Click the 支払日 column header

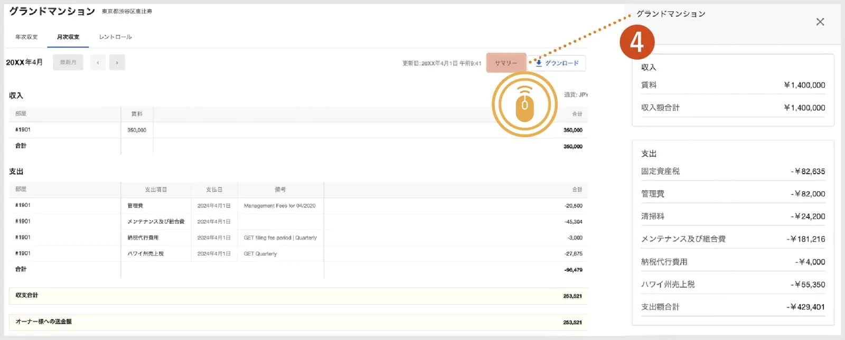(214, 190)
